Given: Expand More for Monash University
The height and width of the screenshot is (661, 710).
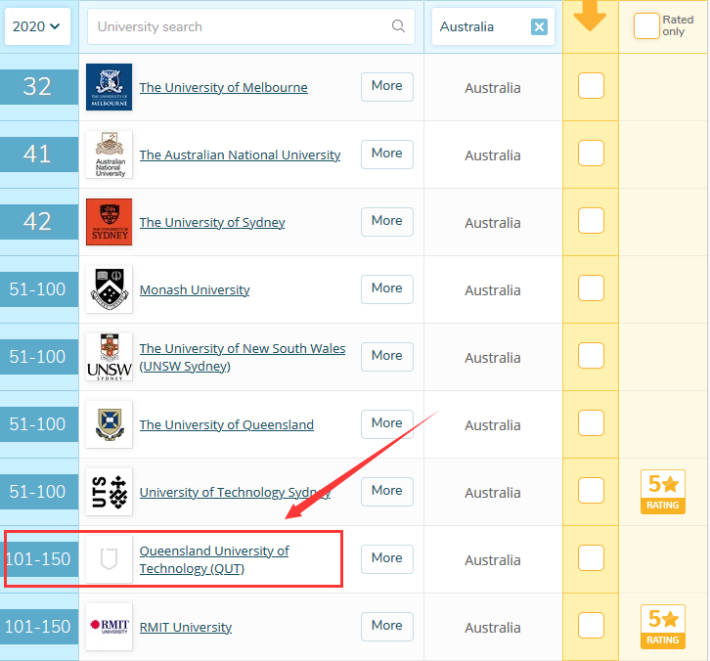Looking at the screenshot, I should click(386, 288).
